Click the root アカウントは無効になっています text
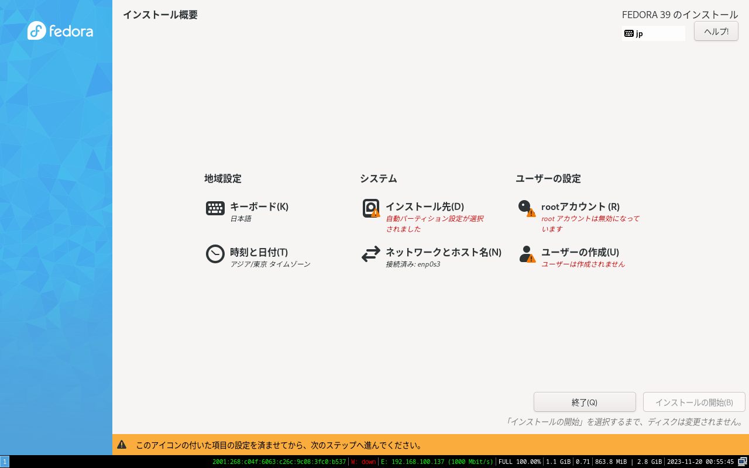The height and width of the screenshot is (468, 749). (x=590, y=224)
